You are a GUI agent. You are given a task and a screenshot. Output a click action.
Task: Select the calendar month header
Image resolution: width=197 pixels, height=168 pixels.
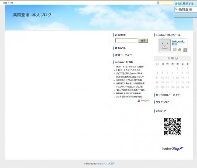click(x=172, y=58)
